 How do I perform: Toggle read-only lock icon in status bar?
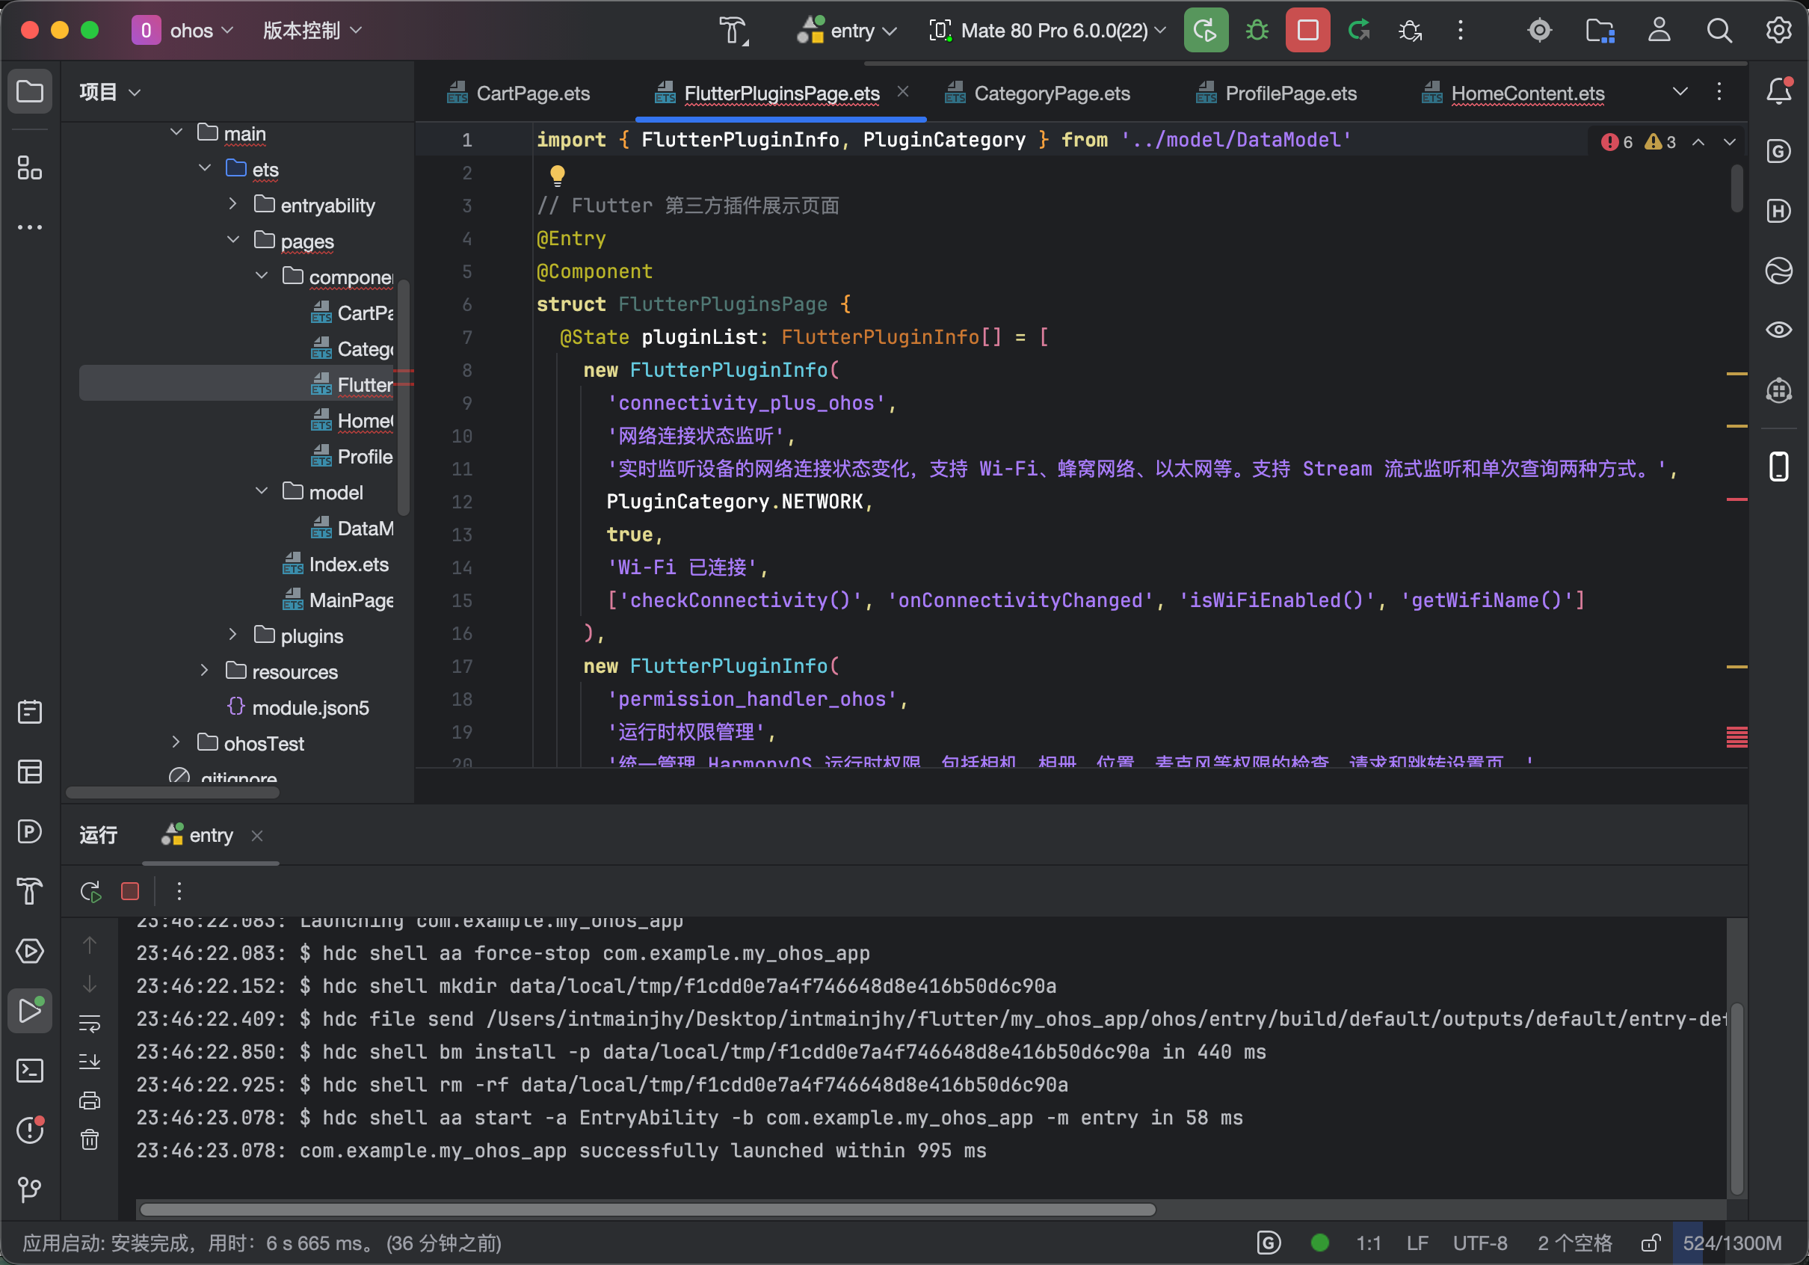[1650, 1243]
